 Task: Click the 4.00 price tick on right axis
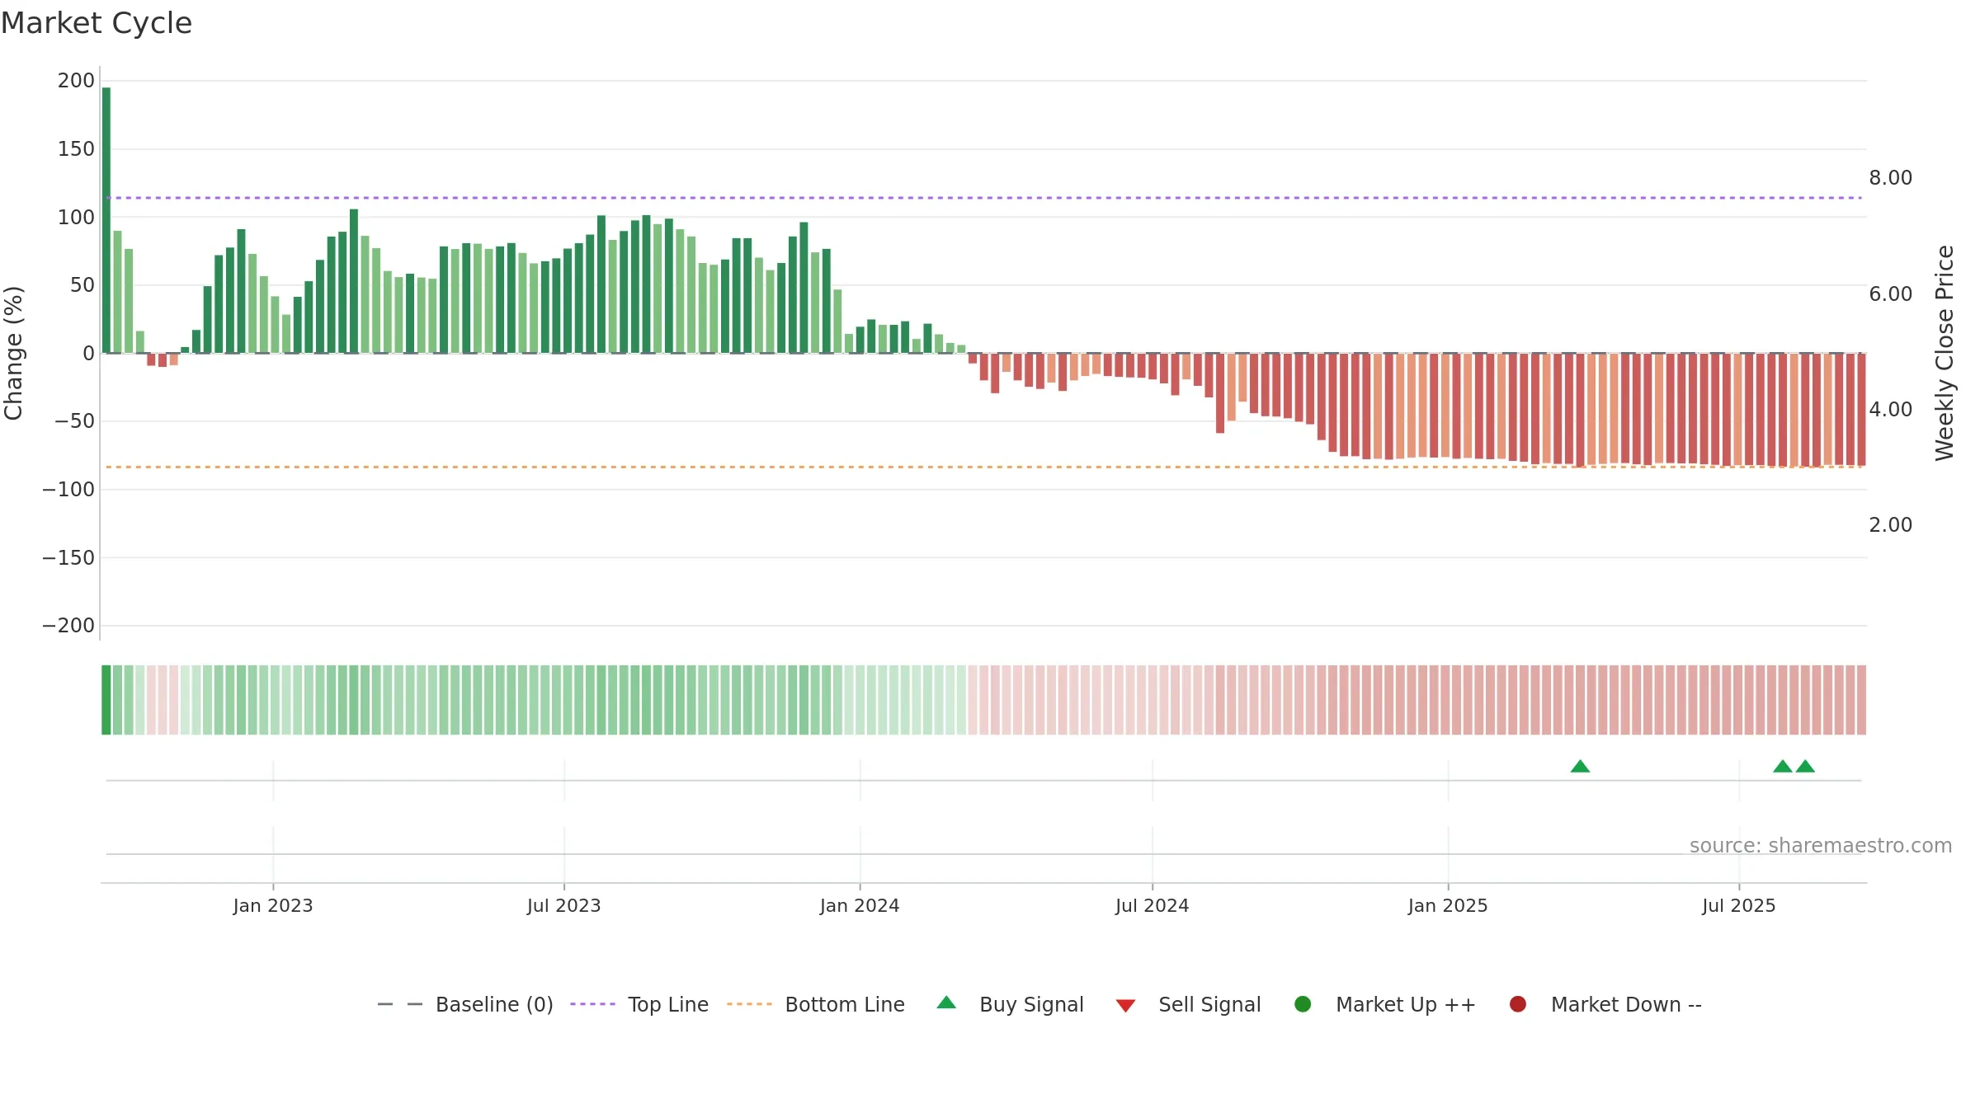click(x=1891, y=410)
